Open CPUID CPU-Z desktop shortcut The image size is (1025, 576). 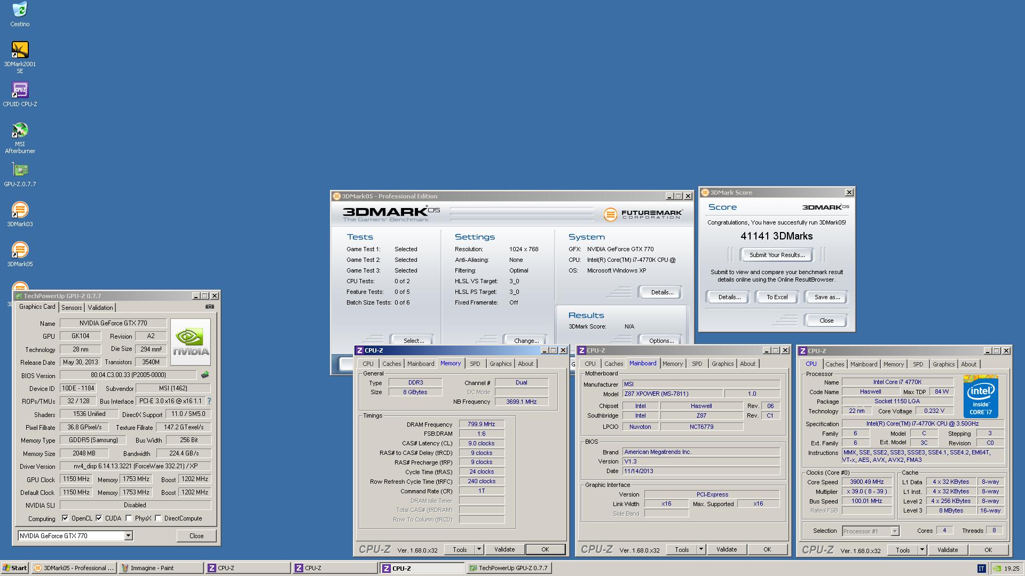(x=20, y=94)
